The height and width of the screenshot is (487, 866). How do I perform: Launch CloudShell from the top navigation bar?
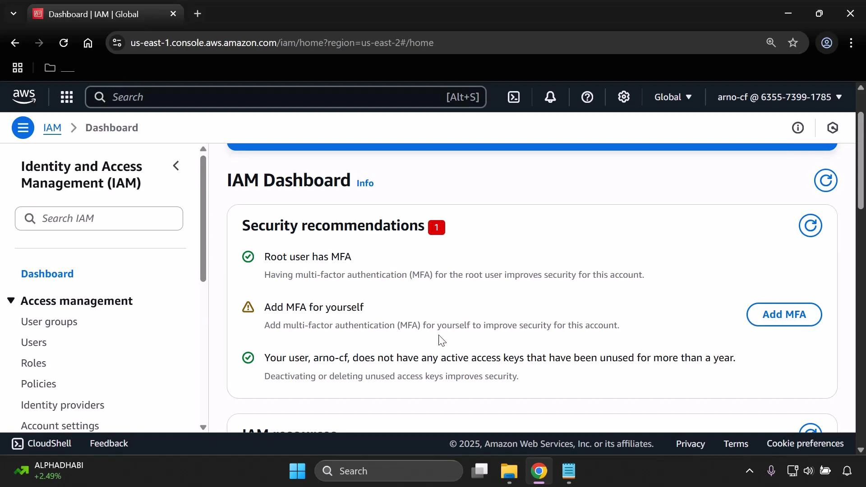pyautogui.click(x=41, y=443)
